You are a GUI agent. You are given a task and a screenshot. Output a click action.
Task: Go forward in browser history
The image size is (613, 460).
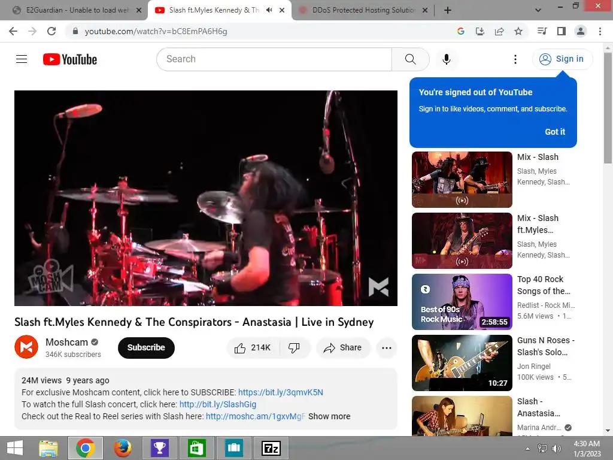pyautogui.click(x=32, y=31)
